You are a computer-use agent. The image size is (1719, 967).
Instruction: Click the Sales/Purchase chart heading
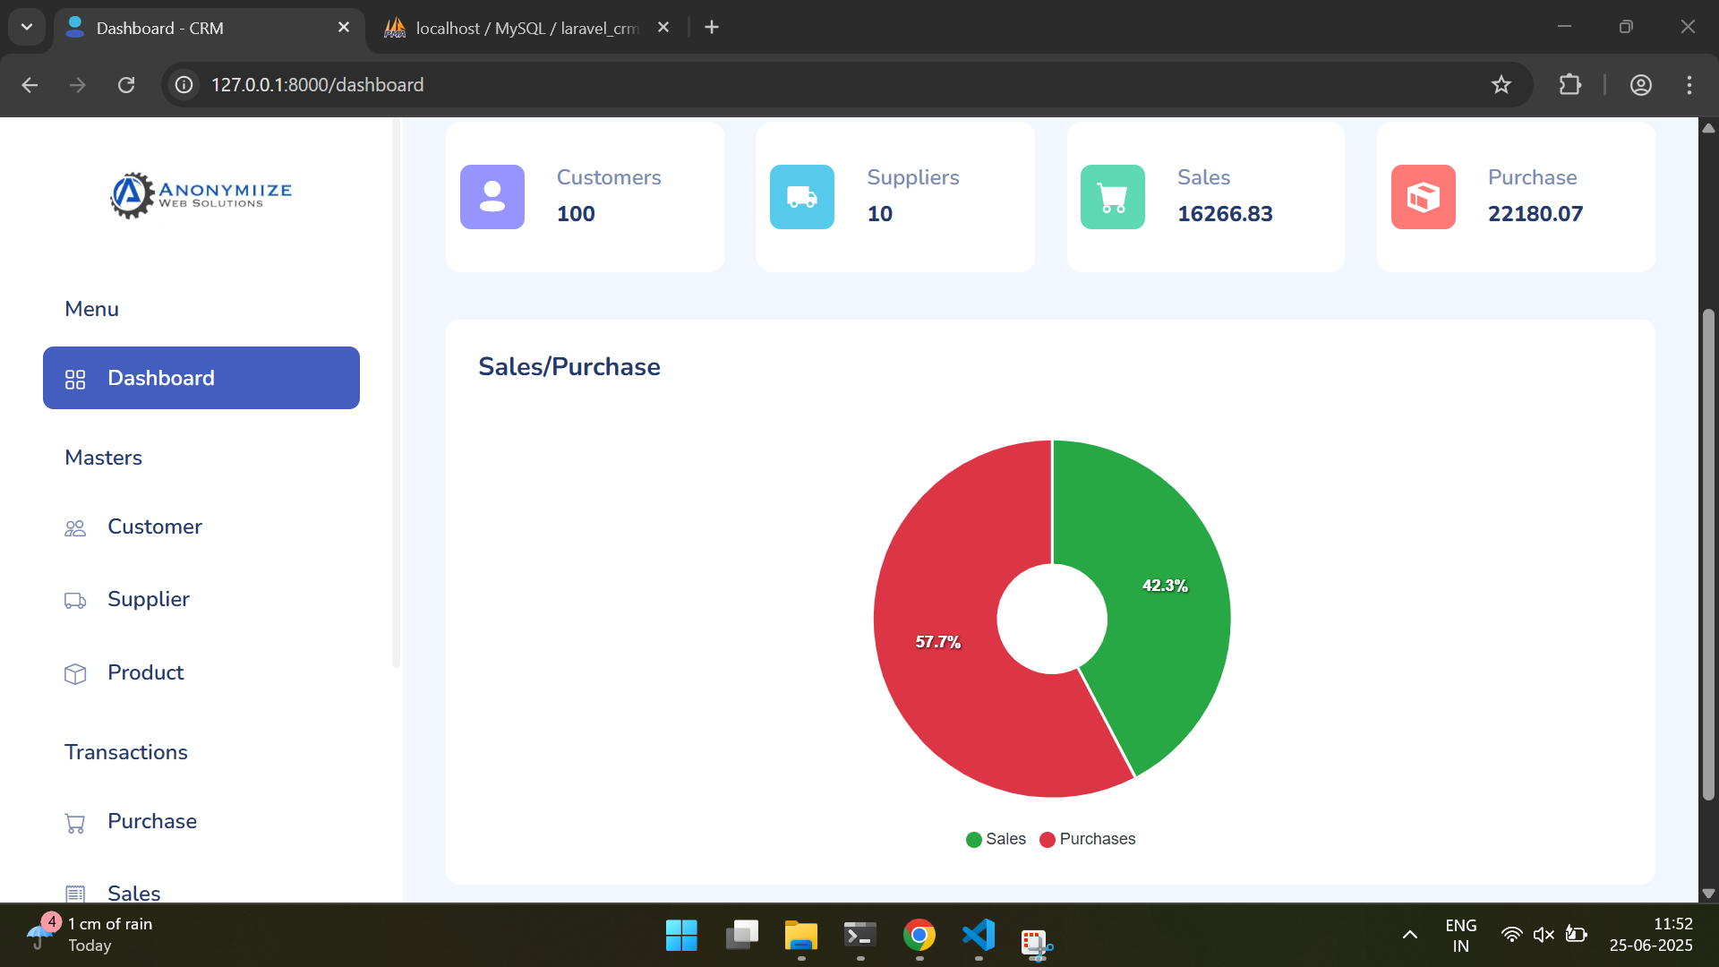[569, 366]
